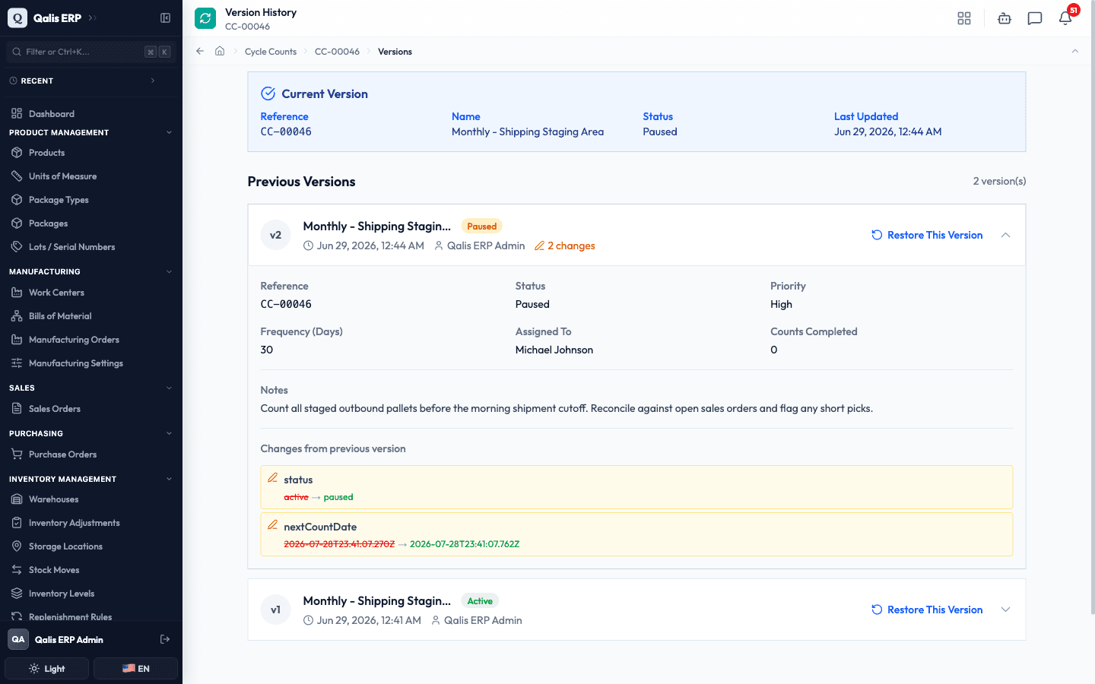Collapse the sidebar panel icon
The height and width of the screenshot is (684, 1095).
pyautogui.click(x=165, y=17)
